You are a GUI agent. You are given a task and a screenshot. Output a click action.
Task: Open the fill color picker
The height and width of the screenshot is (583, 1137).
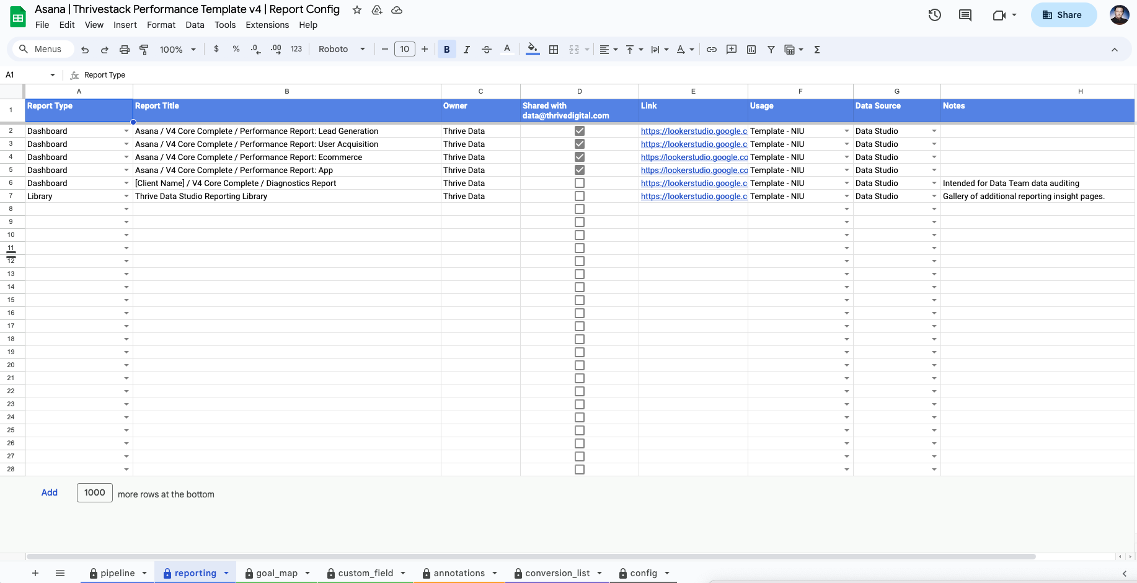point(533,50)
